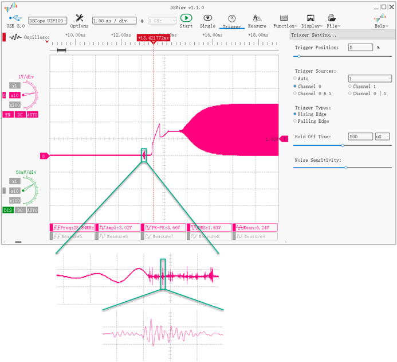Click the pink EN channel enable button
This screenshot has height=362, width=397.
tap(8, 115)
